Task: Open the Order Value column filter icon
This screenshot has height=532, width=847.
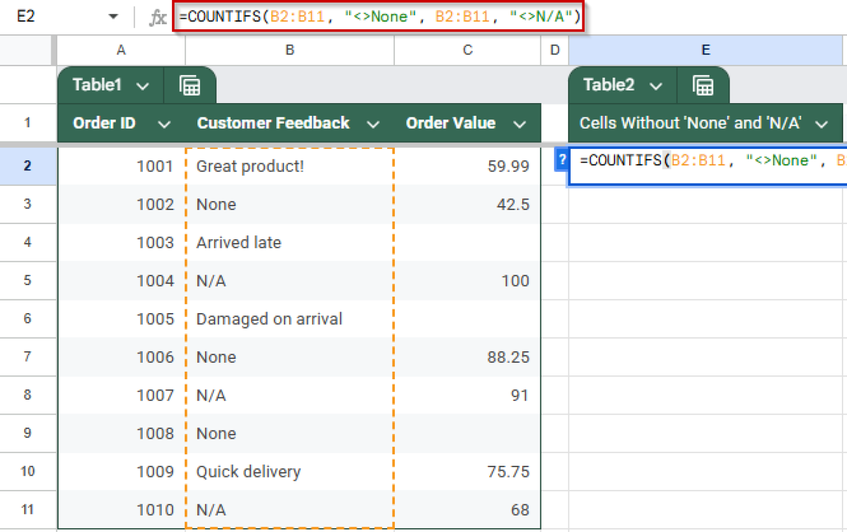Action: [x=519, y=123]
